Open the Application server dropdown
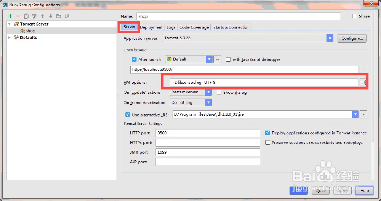Viewport: 381px width, 201px height. tap(330, 38)
